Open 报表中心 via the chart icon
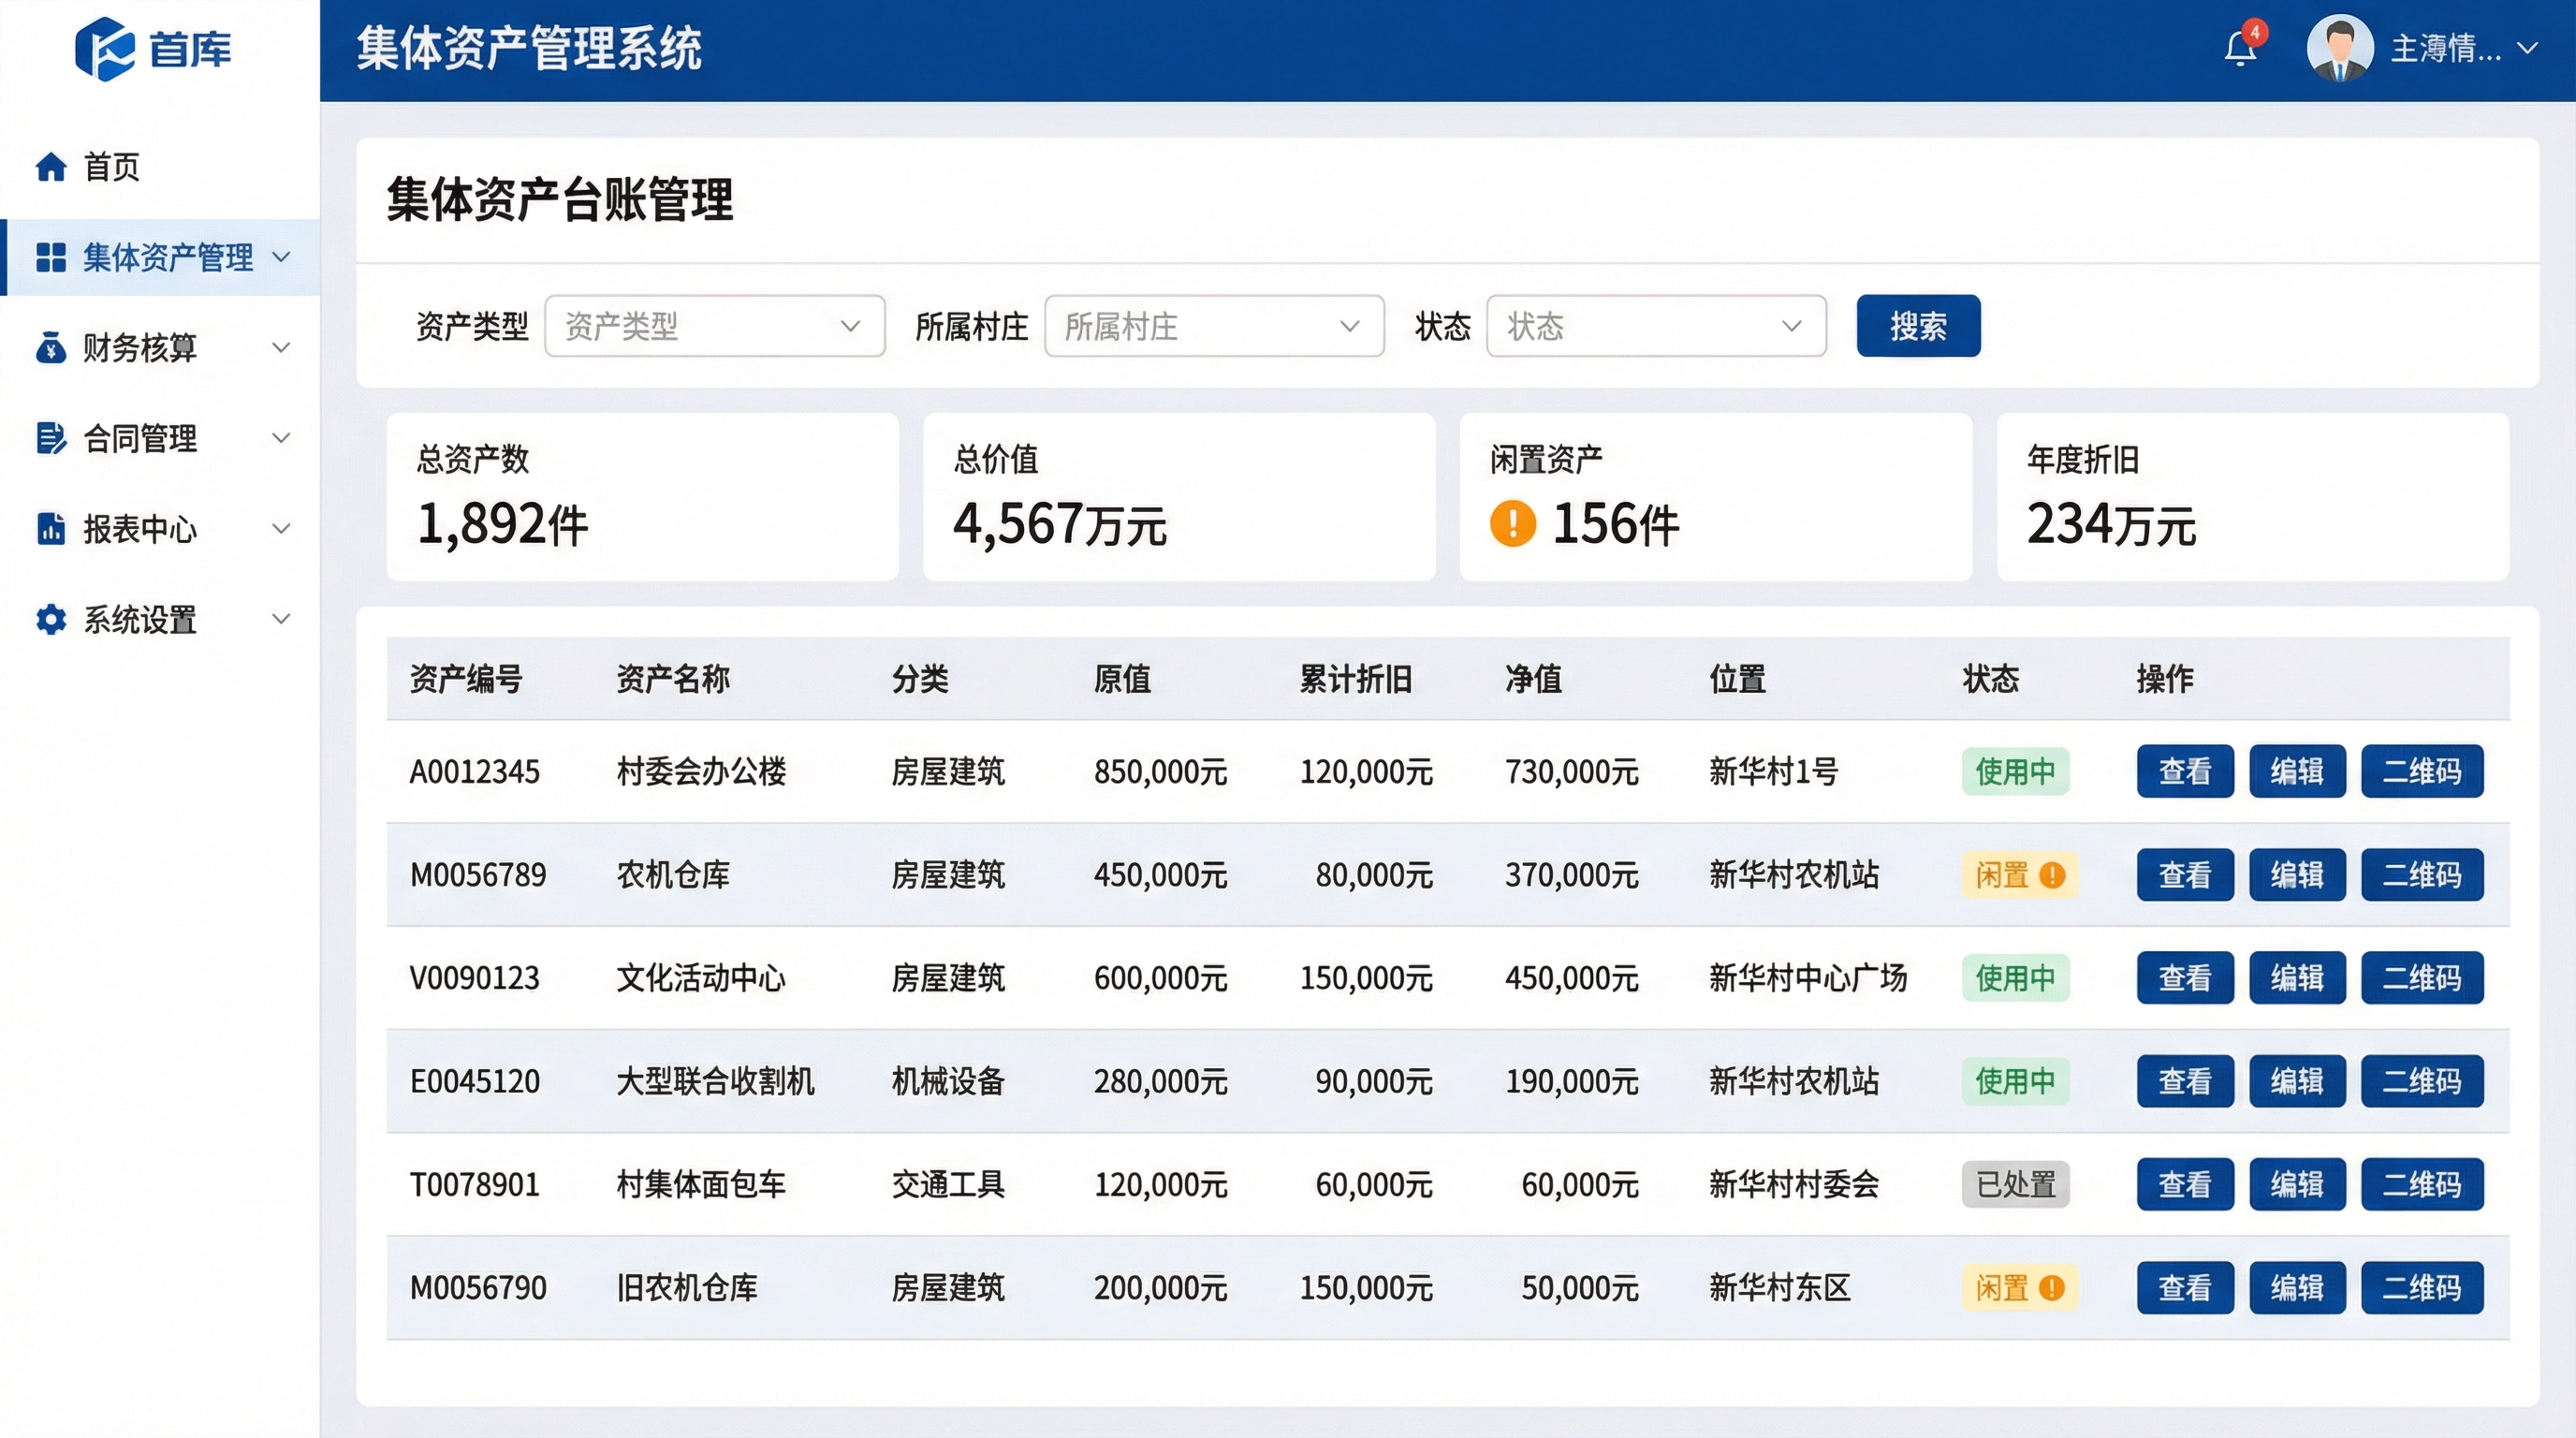 click(x=51, y=529)
